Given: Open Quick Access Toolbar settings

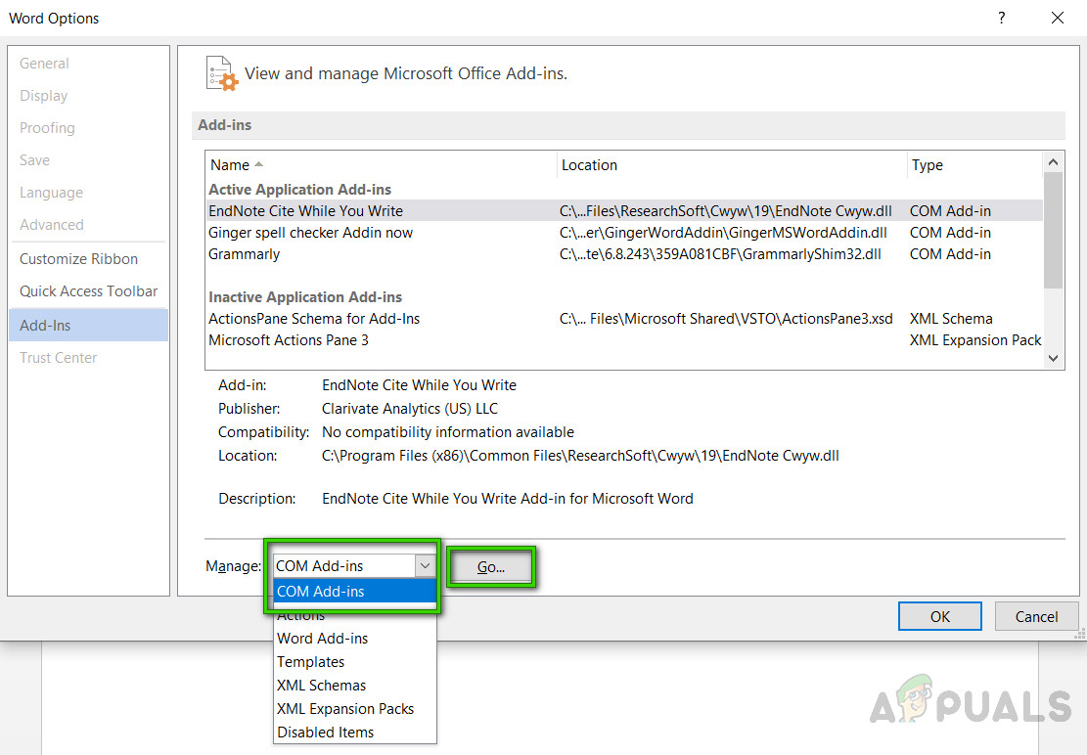Looking at the screenshot, I should (88, 290).
